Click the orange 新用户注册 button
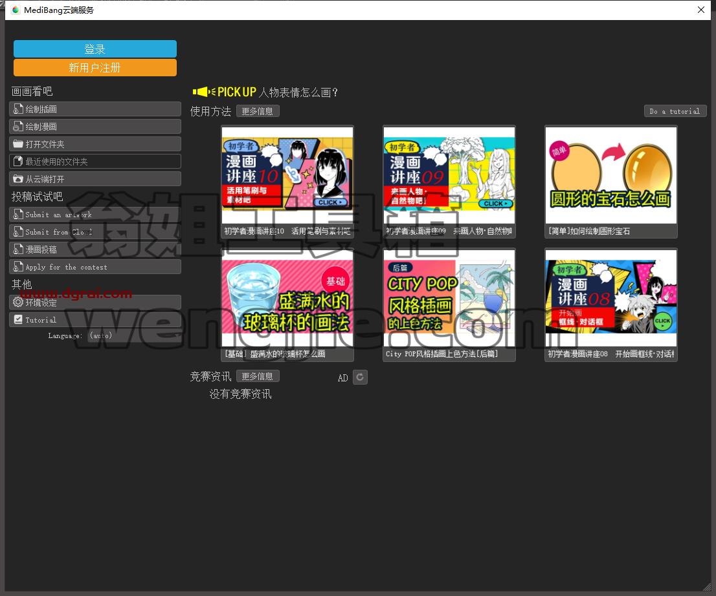716x596 pixels. click(95, 67)
